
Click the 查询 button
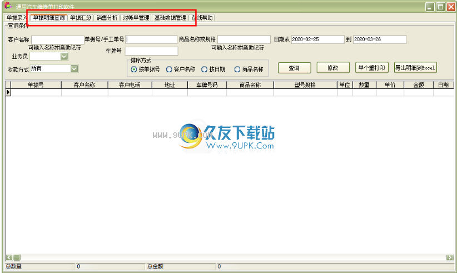[x=294, y=68]
